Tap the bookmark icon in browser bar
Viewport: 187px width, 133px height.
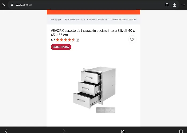pos(167,5)
